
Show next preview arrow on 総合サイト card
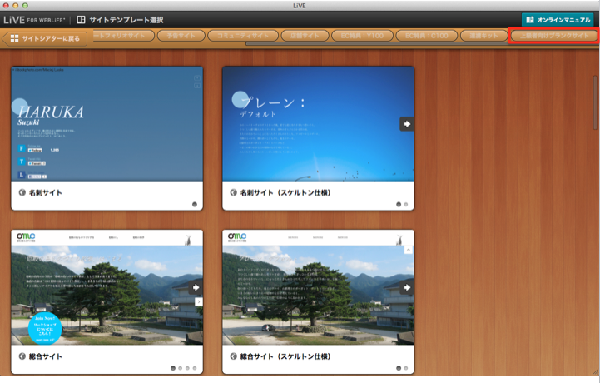196,287
